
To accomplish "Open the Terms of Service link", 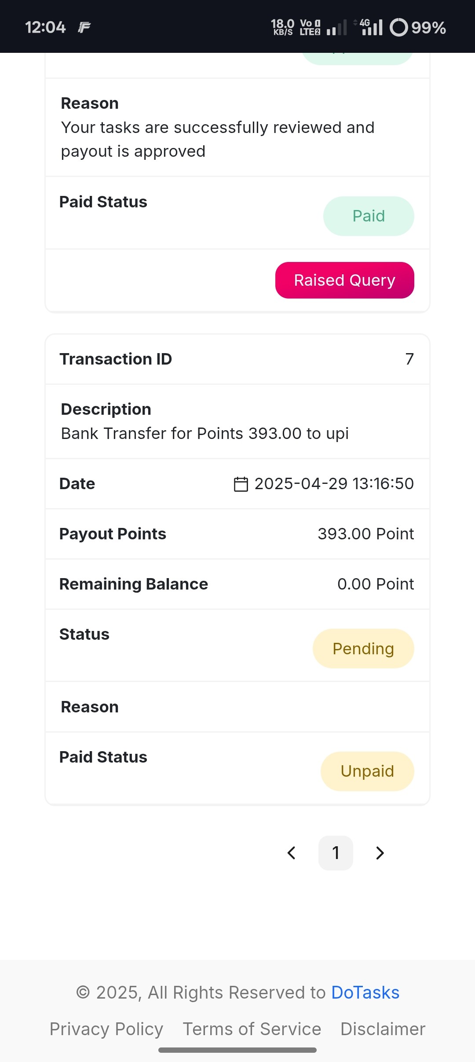I will coord(252,1029).
